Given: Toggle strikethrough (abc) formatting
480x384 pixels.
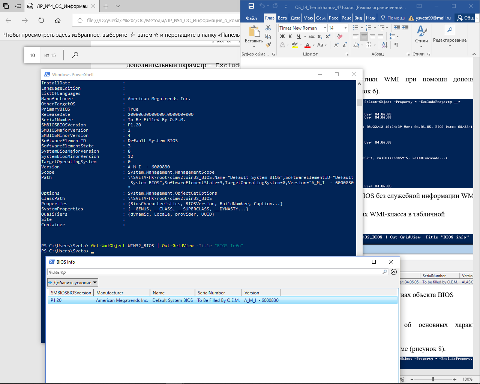Looking at the screenshot, I should 312,36.
